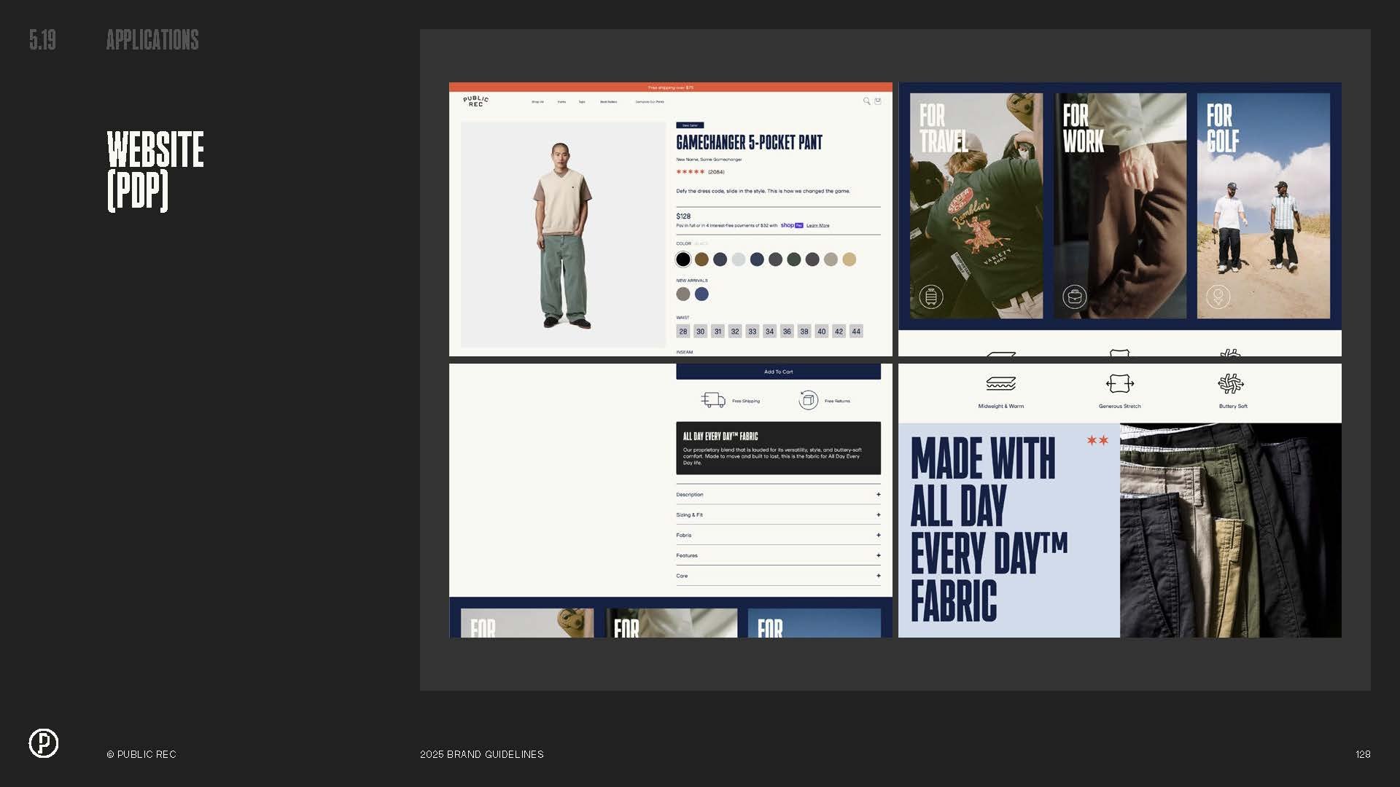
Task: Click the Free Shipping label
Action: click(746, 402)
